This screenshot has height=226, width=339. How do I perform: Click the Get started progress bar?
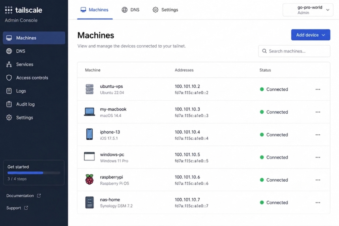[x=34, y=173]
